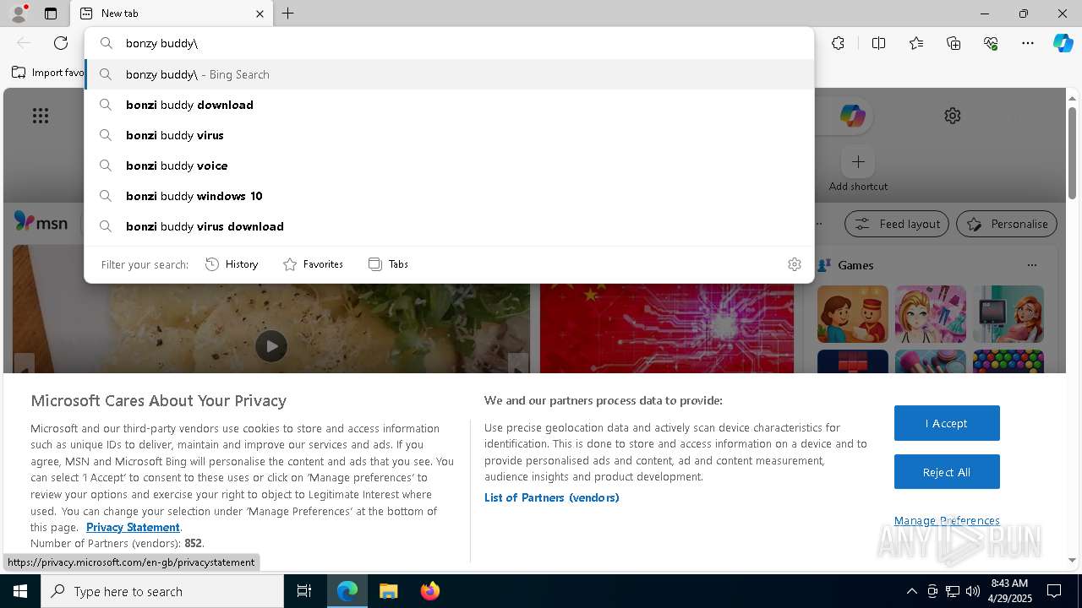1082x608 pixels.
Task: Add a new browser tab
Action: point(288,14)
